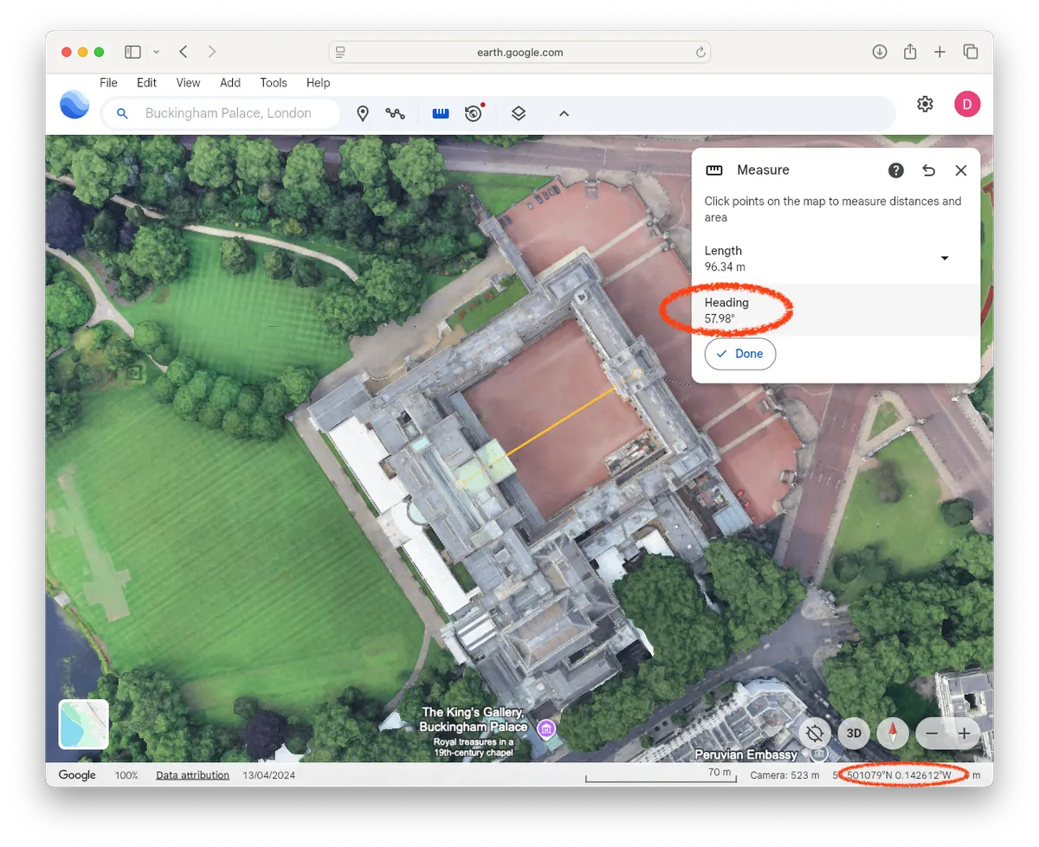Open Google Earth settings gear

(x=925, y=105)
